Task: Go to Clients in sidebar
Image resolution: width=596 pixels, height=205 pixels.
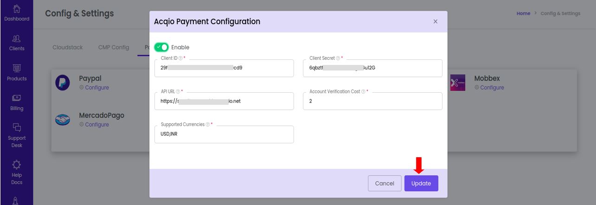Action: pyautogui.click(x=17, y=43)
